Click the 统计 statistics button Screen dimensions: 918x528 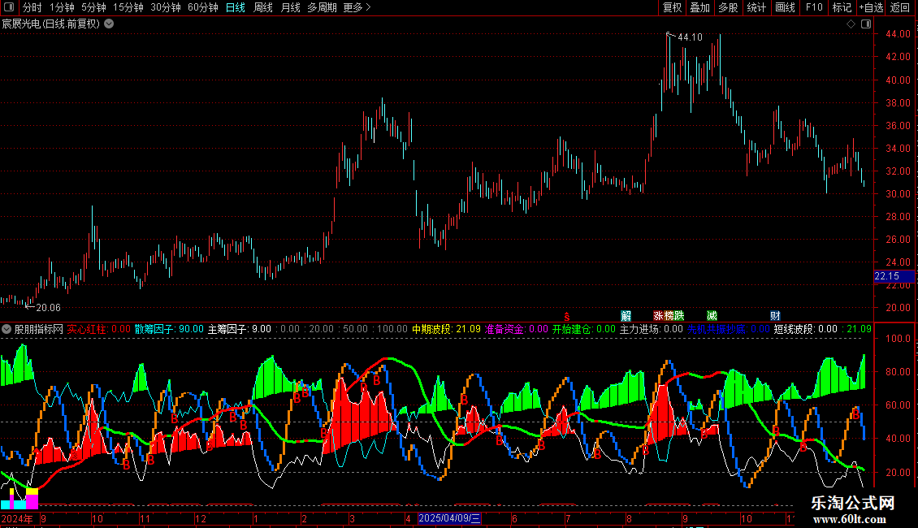(756, 7)
